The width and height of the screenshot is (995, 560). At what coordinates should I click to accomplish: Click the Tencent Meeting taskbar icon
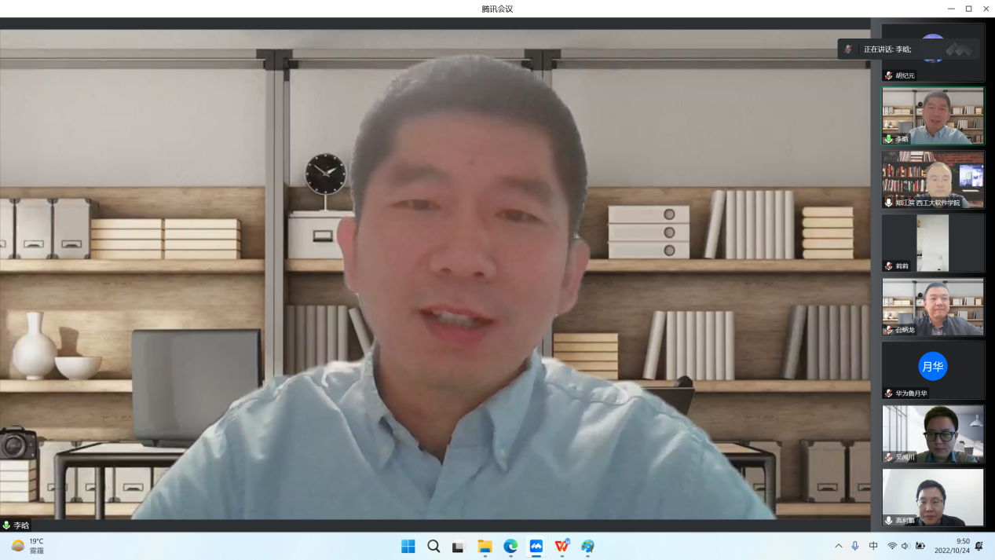point(536,546)
